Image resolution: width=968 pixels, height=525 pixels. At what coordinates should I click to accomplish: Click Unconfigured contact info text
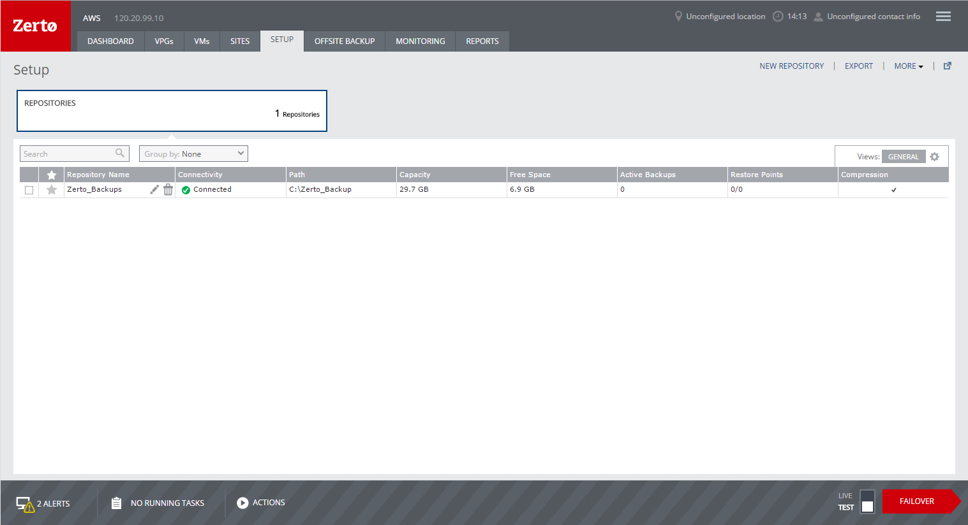874,17
